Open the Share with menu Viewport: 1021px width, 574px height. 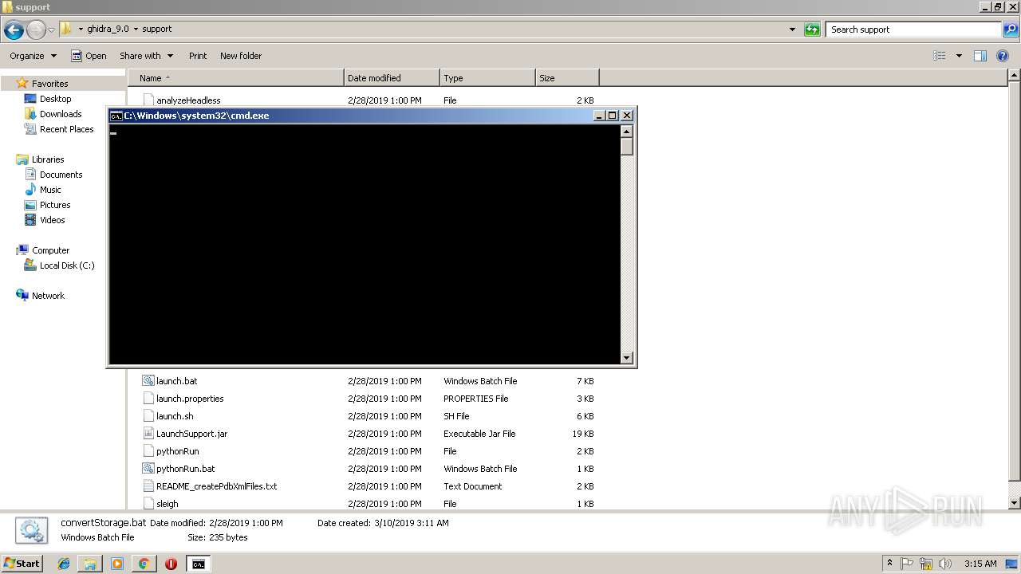146,56
